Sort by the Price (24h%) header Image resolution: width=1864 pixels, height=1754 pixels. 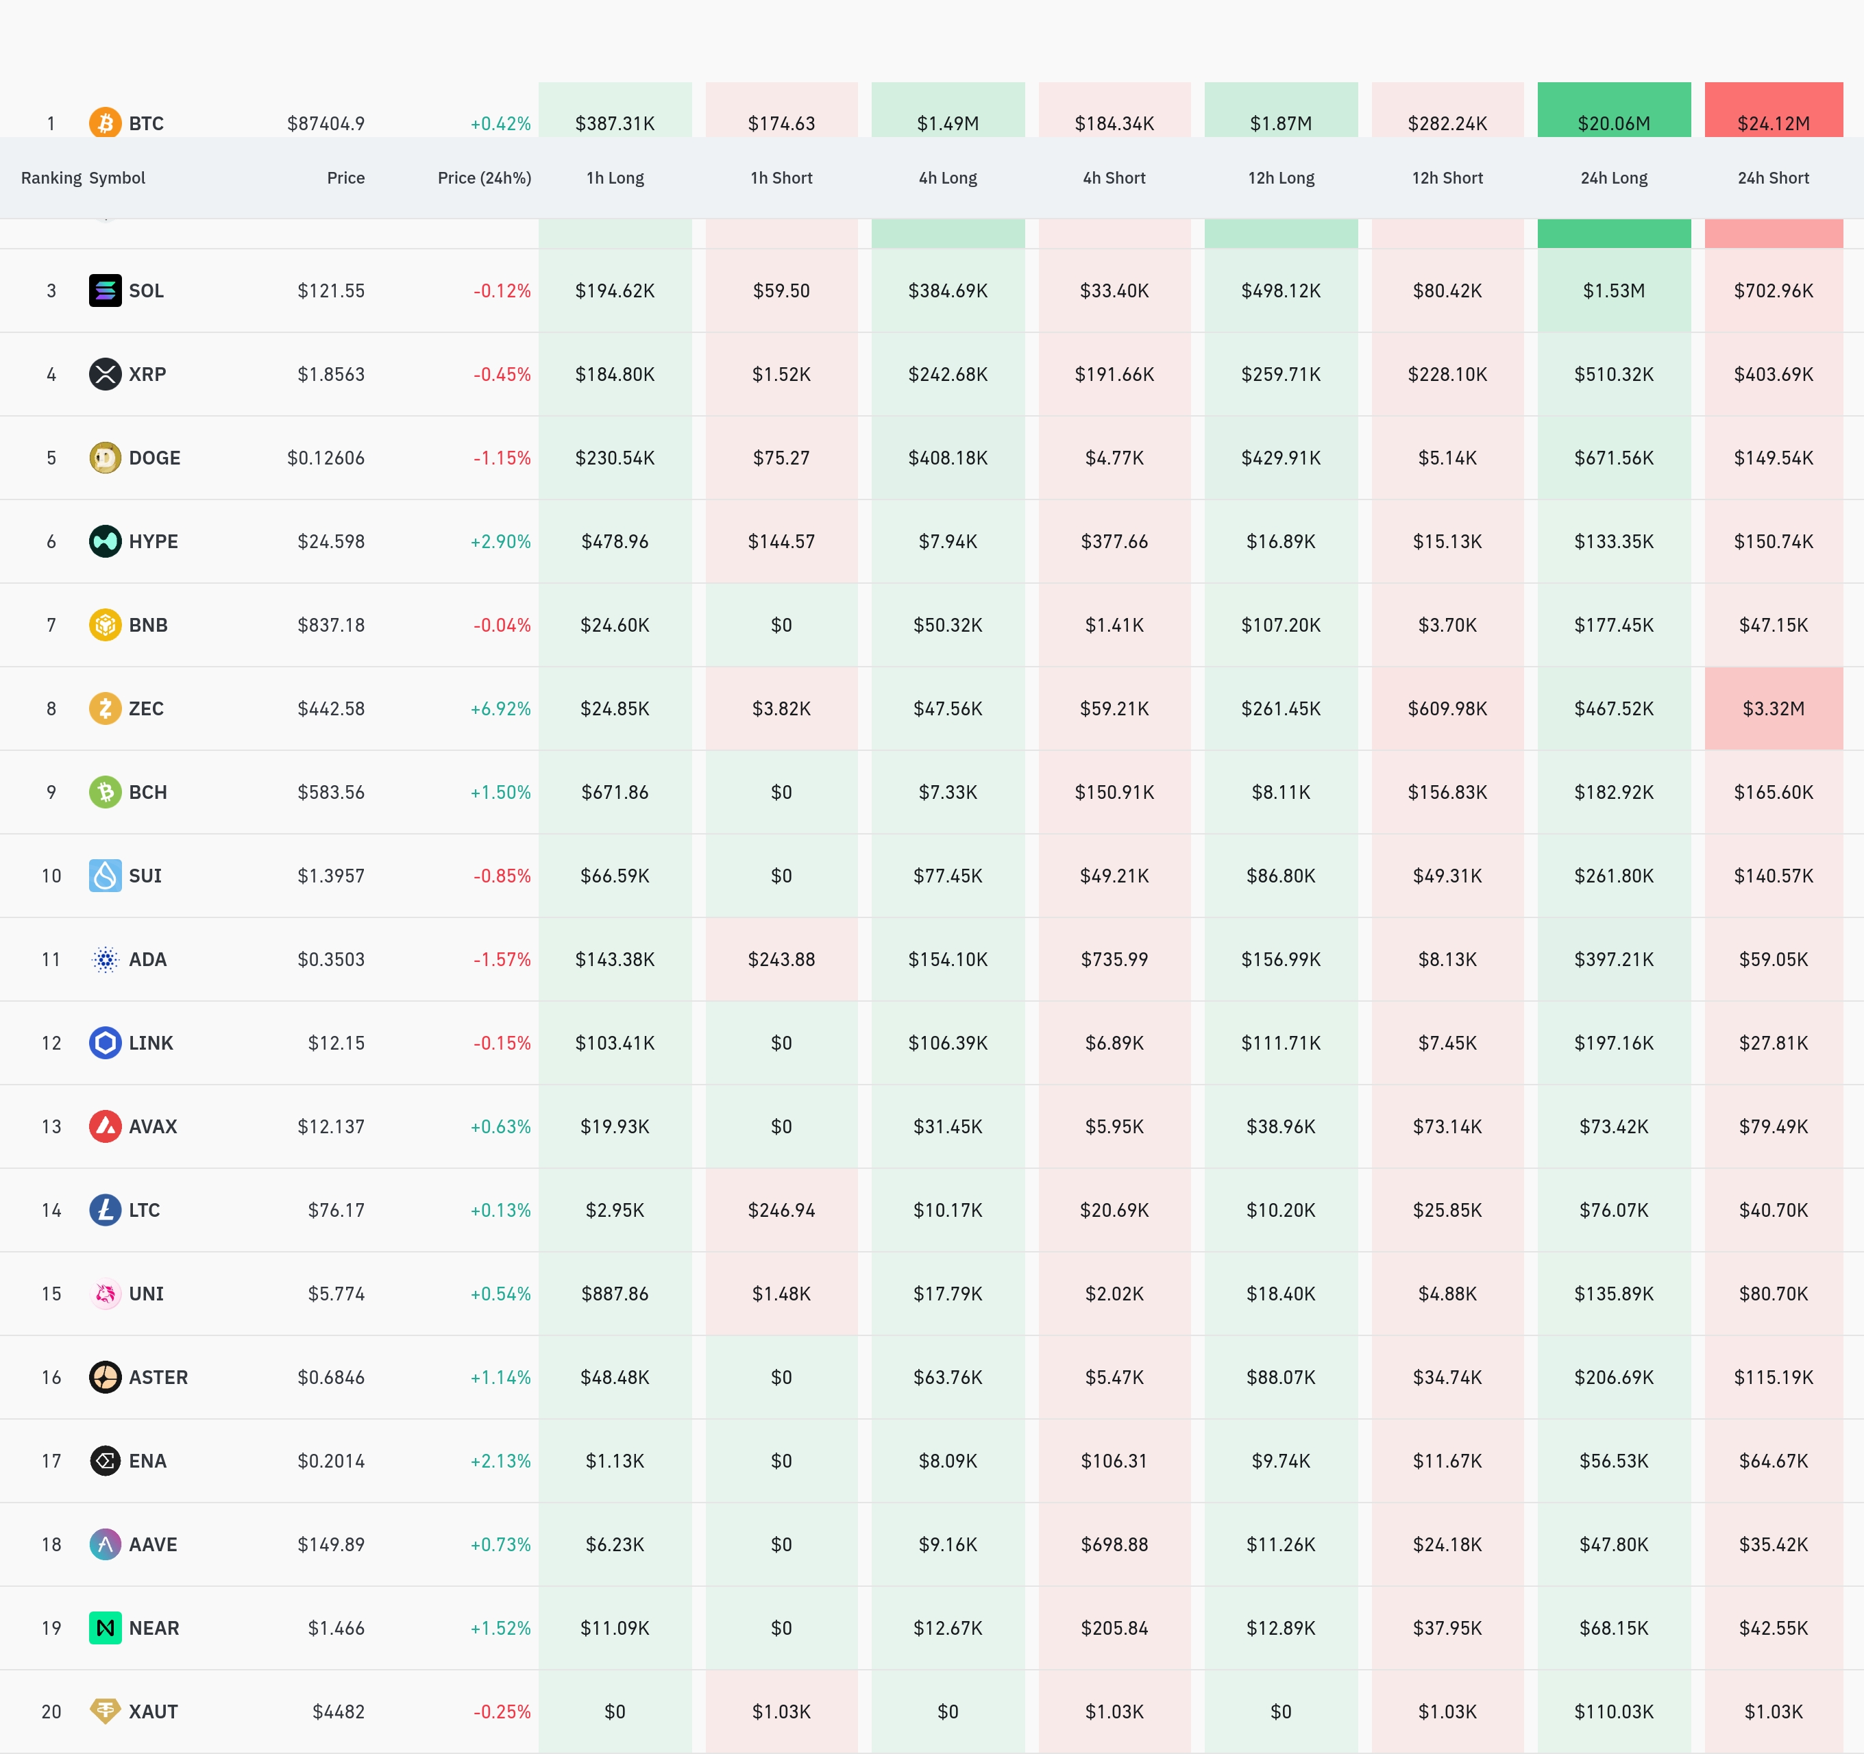click(484, 178)
